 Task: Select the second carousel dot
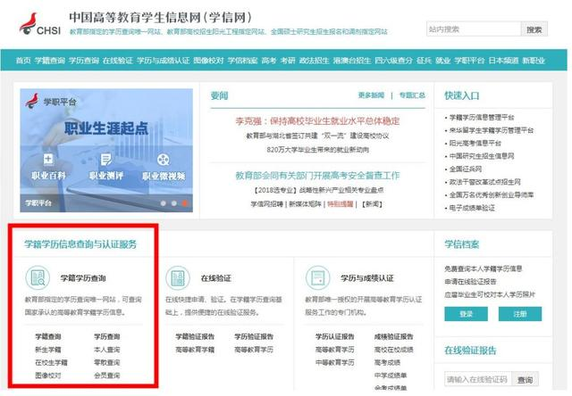pos(174,203)
